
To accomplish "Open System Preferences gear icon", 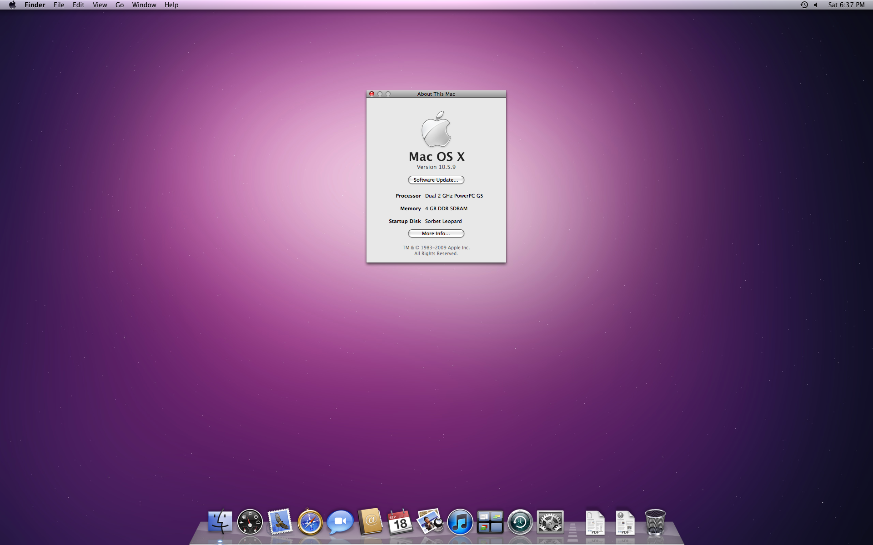I will tap(550, 522).
